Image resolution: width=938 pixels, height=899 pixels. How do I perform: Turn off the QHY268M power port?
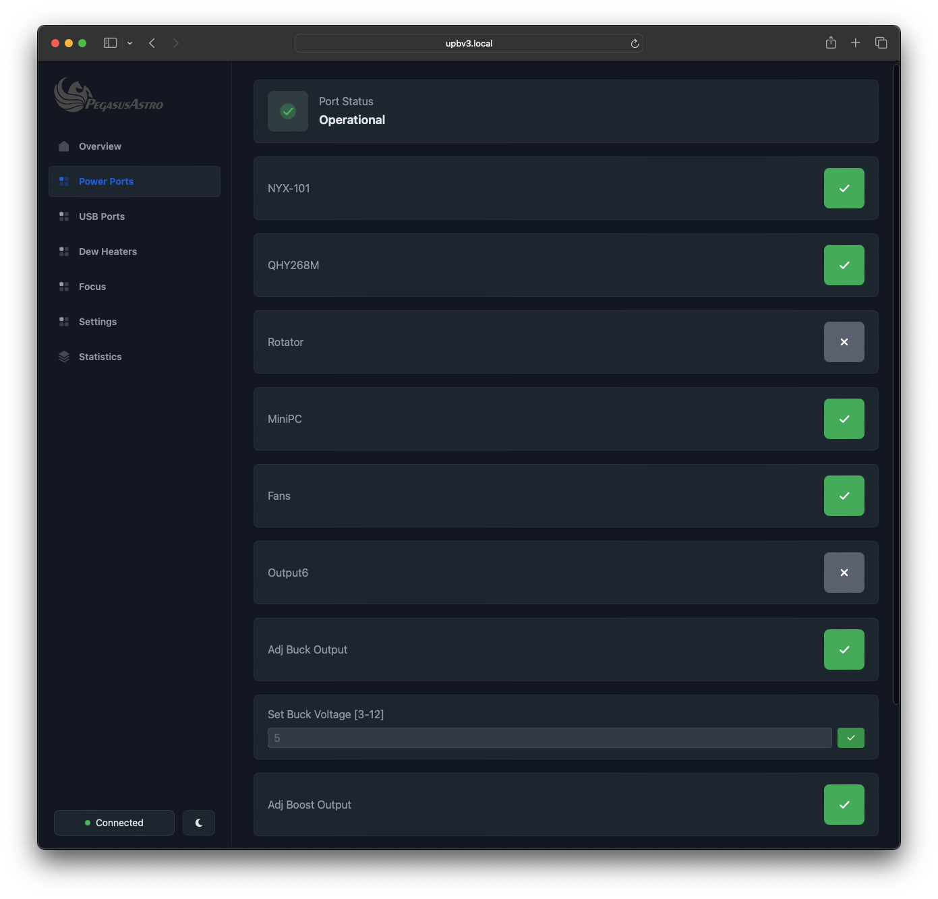(844, 265)
